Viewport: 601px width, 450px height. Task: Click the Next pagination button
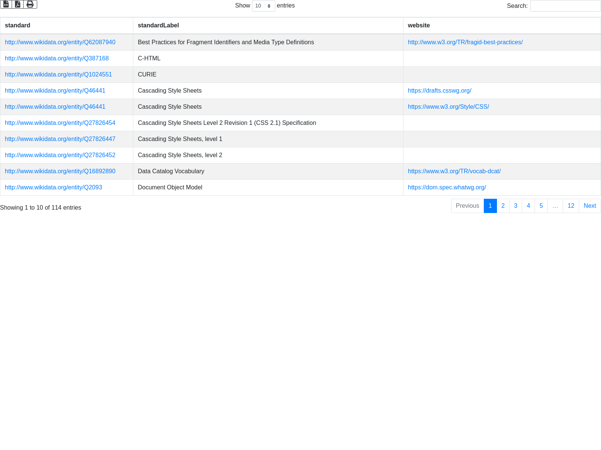(x=590, y=206)
